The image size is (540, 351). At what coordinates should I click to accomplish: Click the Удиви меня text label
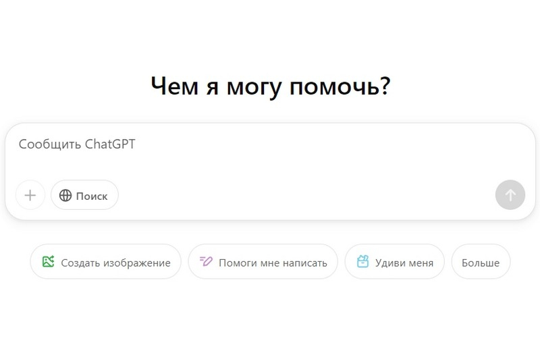click(x=404, y=263)
